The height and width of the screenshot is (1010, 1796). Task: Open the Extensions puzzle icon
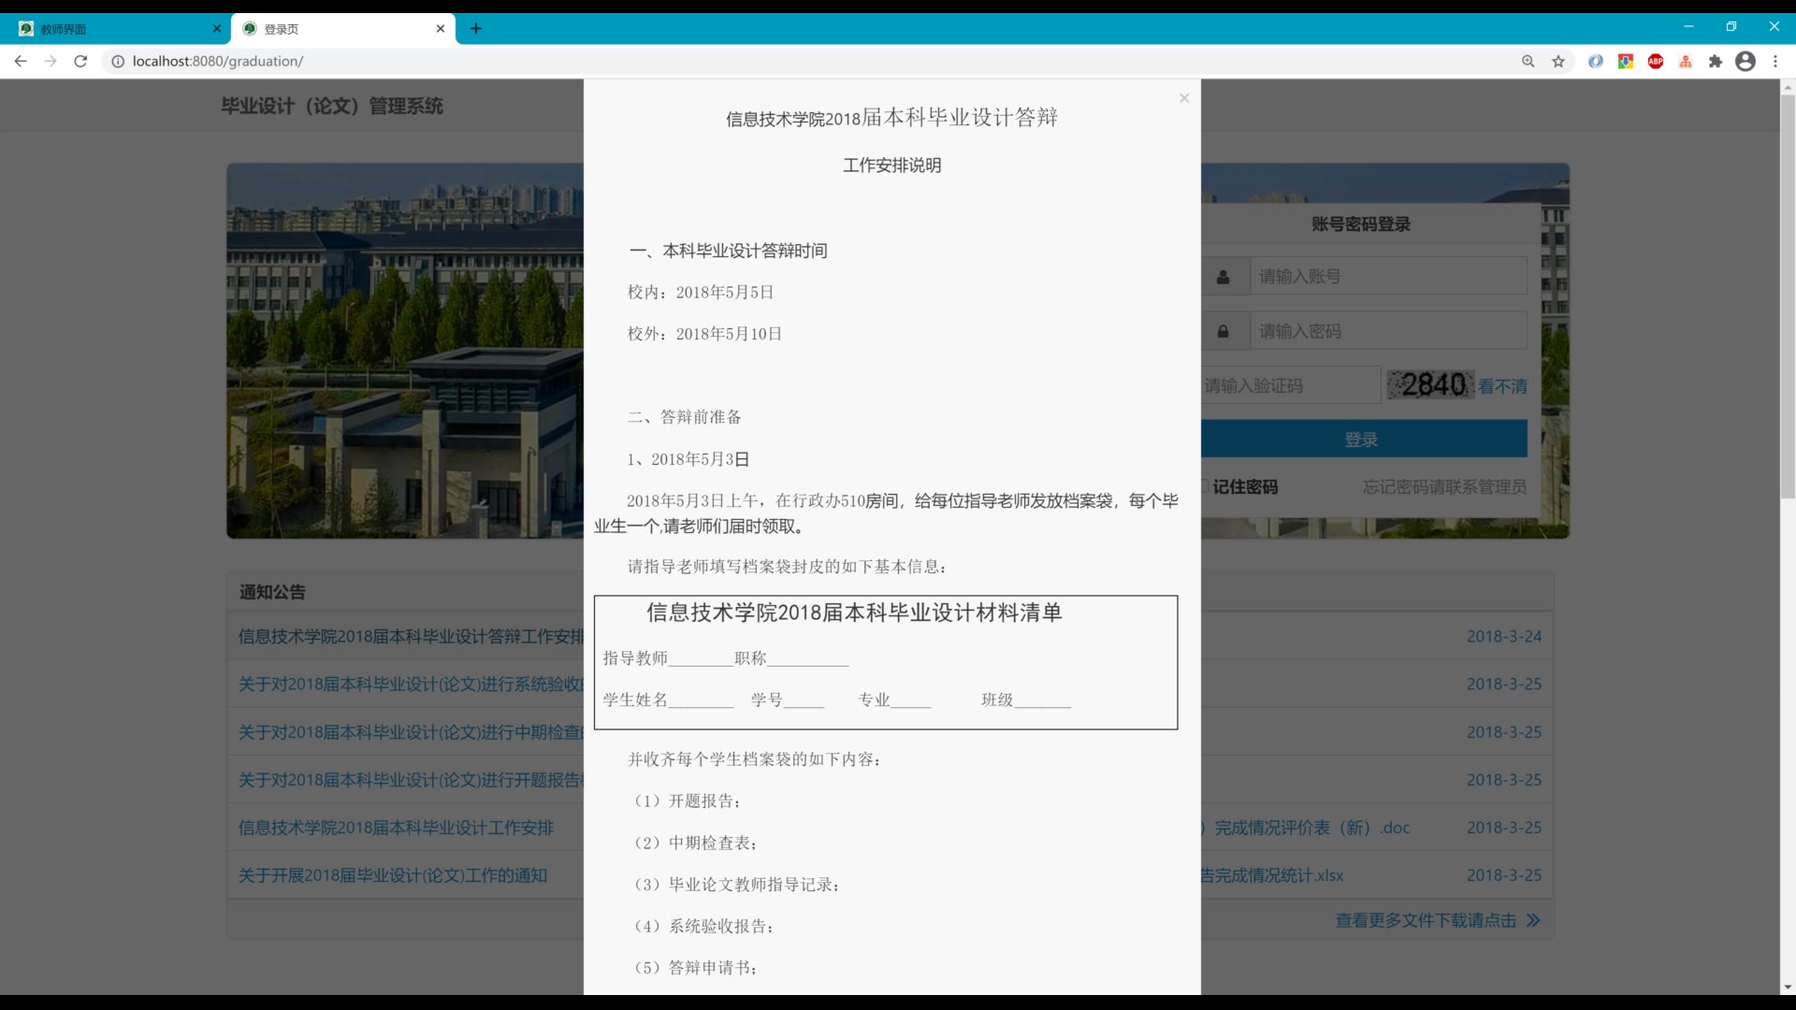(x=1716, y=61)
